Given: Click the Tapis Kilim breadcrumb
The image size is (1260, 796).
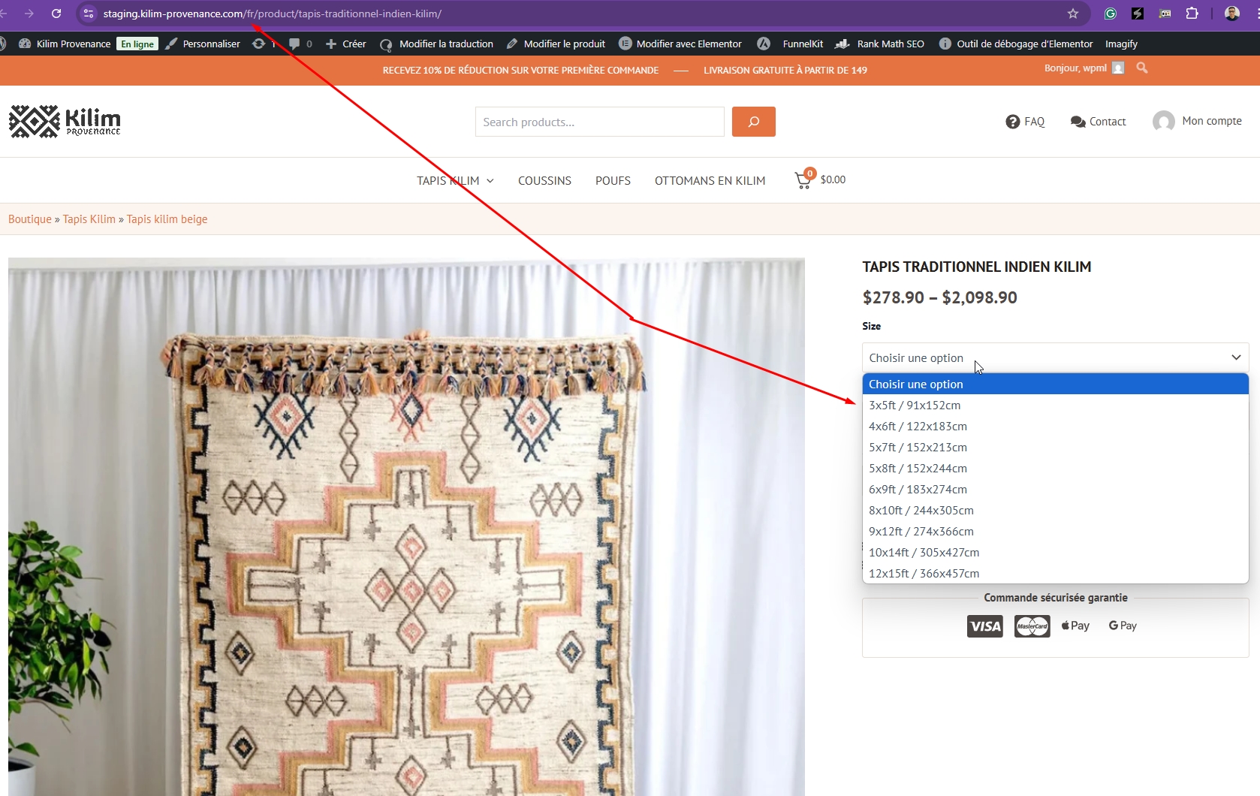Looking at the screenshot, I should click(89, 219).
